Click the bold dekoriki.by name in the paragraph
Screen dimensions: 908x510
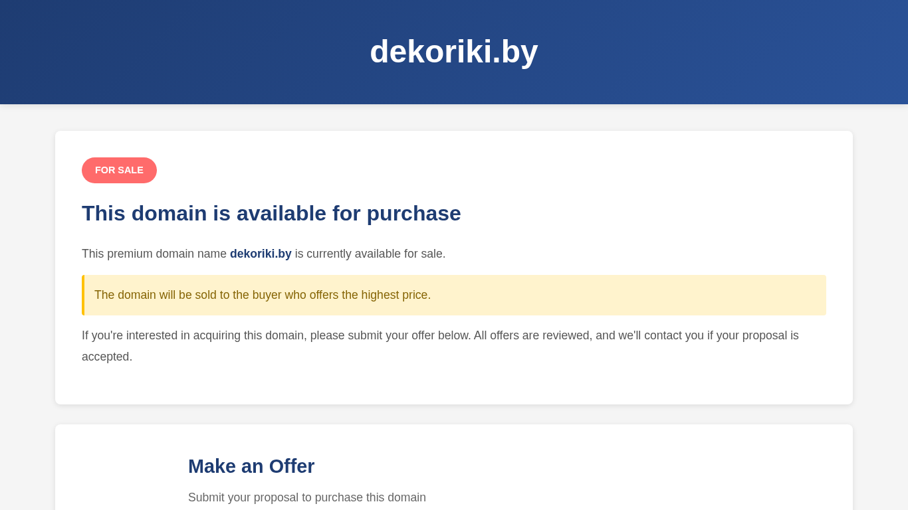click(261, 254)
